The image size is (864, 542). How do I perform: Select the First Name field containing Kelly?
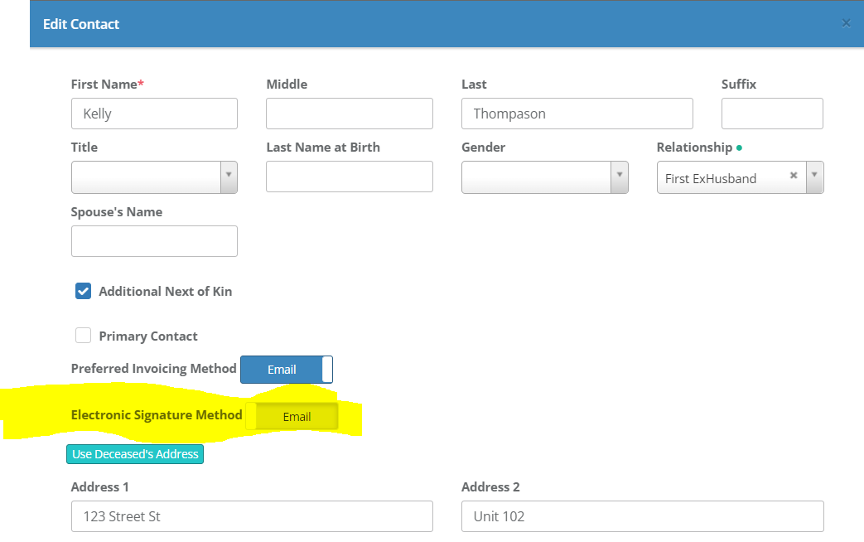(x=154, y=113)
